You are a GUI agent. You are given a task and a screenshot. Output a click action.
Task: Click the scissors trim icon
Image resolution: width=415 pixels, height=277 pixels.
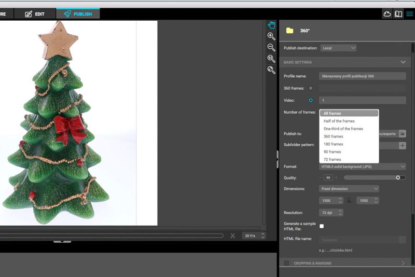pos(233,236)
